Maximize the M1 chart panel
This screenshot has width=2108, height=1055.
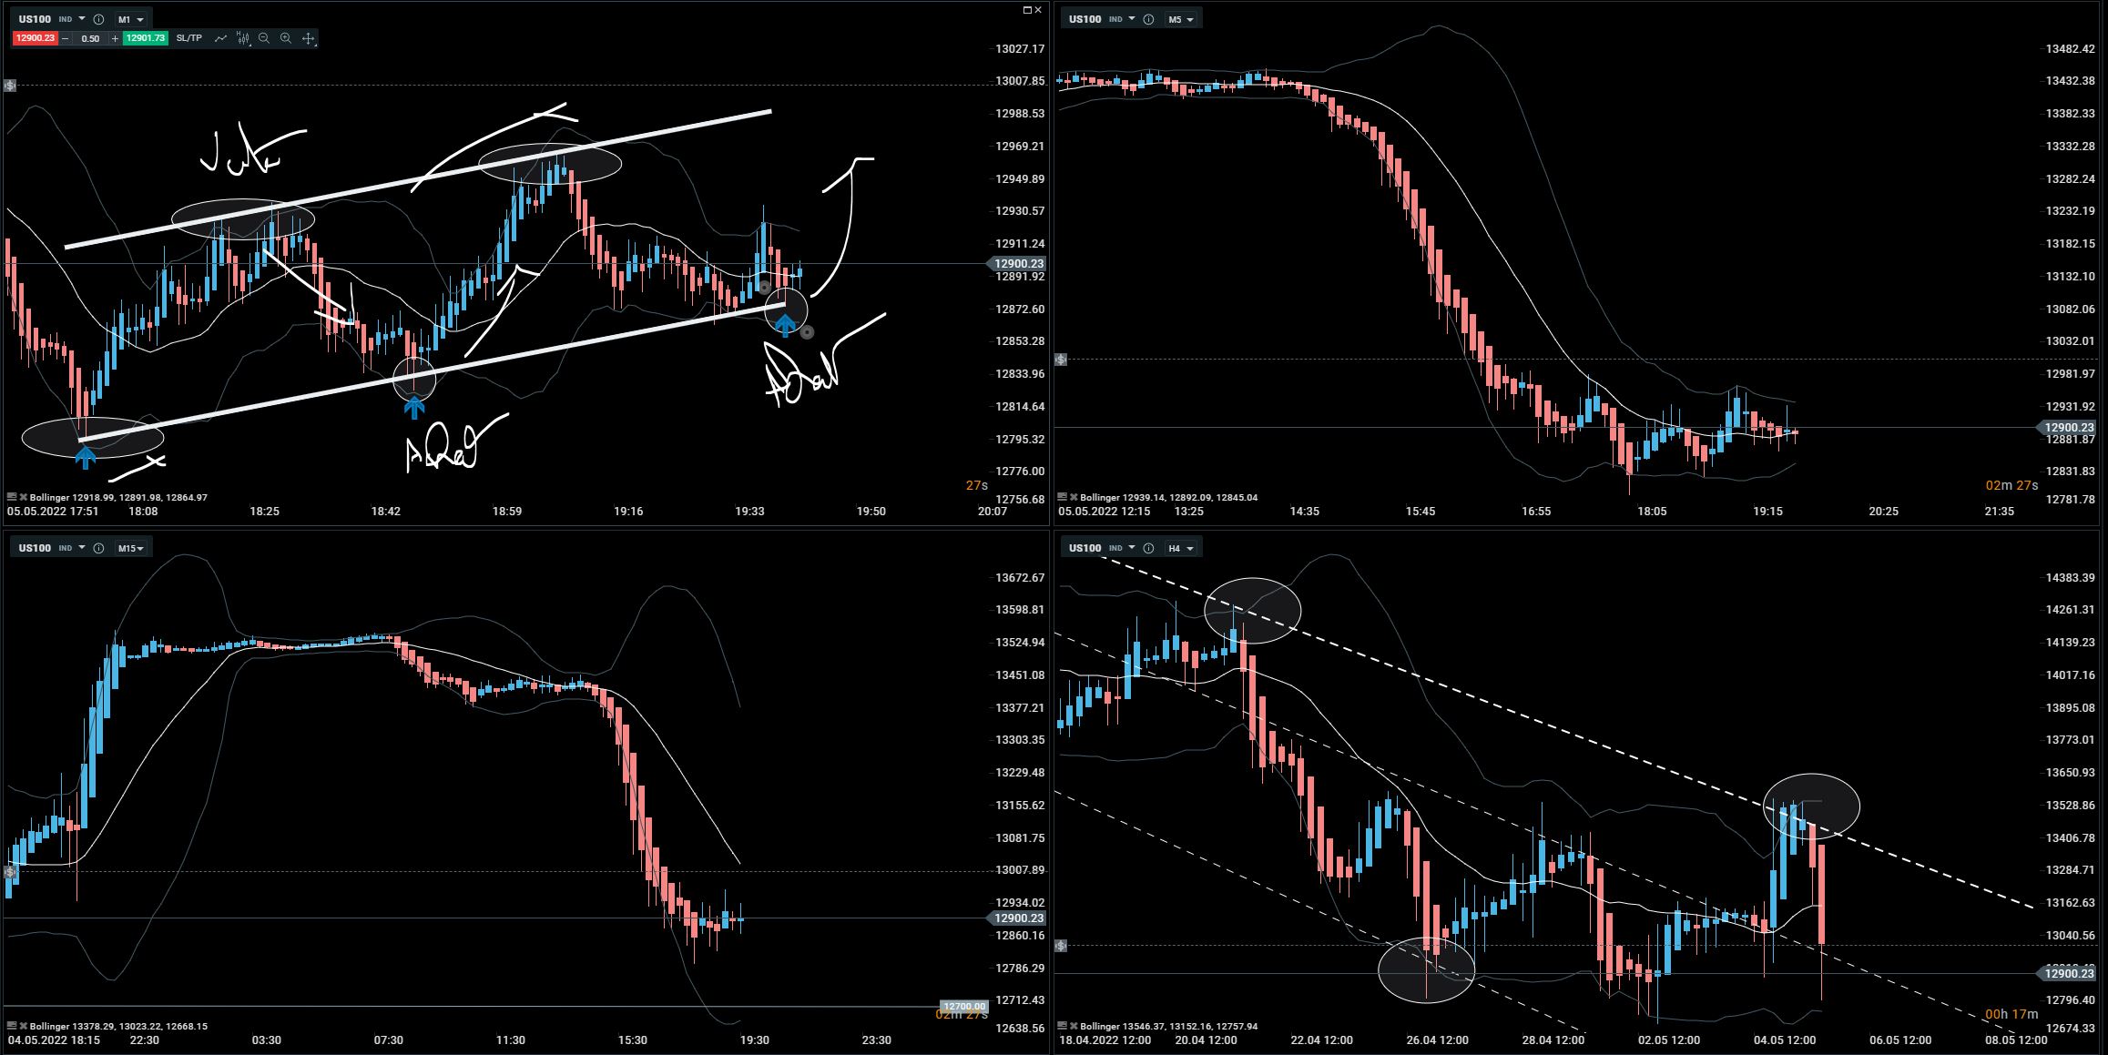coord(1028,10)
